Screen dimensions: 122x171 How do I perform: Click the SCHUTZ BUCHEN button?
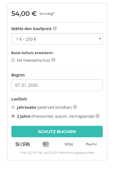pyautogui.click(x=57, y=131)
